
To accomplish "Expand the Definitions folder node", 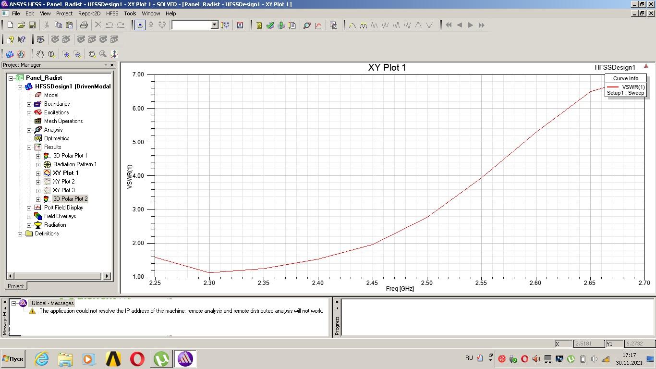I will 20,234.
